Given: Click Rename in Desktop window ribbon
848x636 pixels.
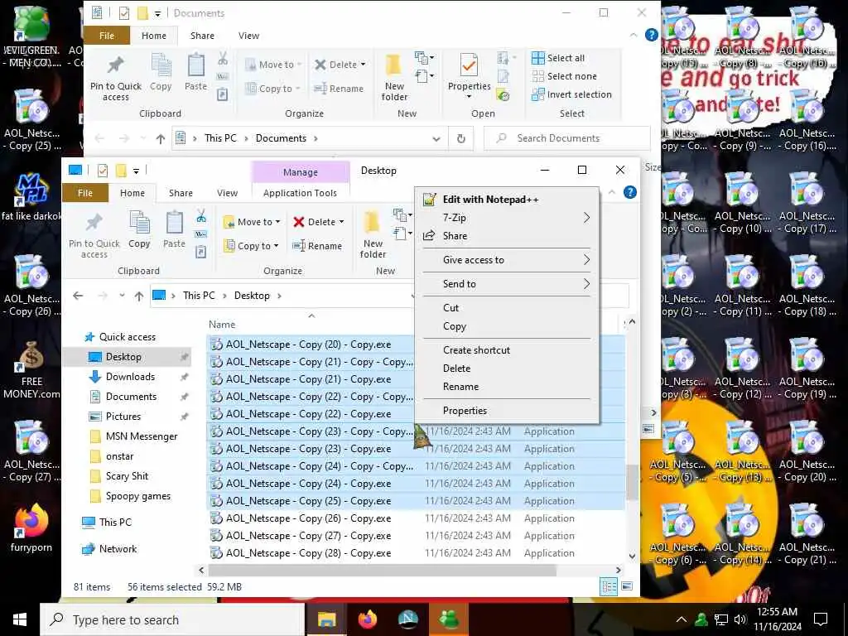Looking at the screenshot, I should (x=317, y=246).
